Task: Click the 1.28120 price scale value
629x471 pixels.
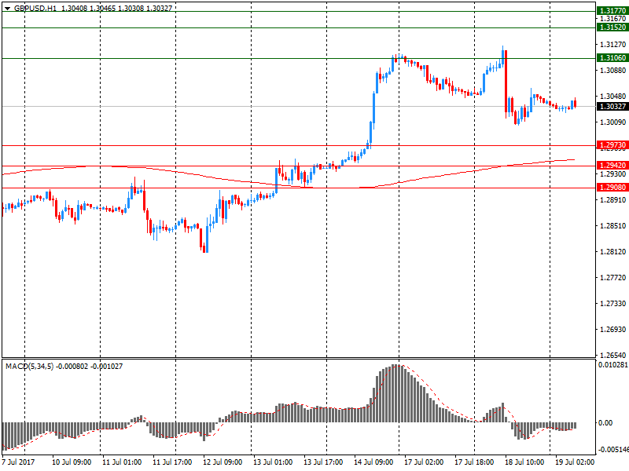Action: pos(612,251)
